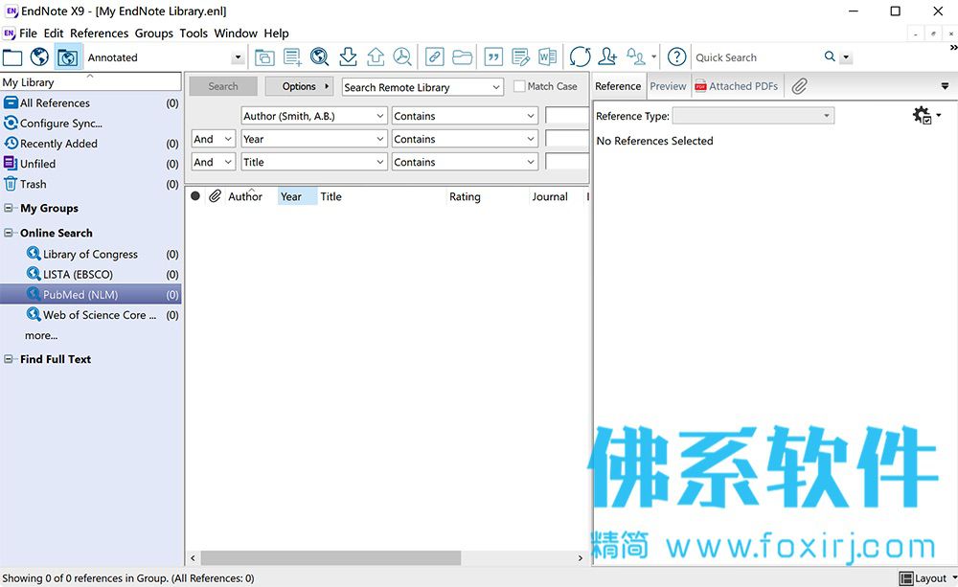The width and height of the screenshot is (958, 587).
Task: Open the Search Remote Library dropdown
Action: [422, 87]
